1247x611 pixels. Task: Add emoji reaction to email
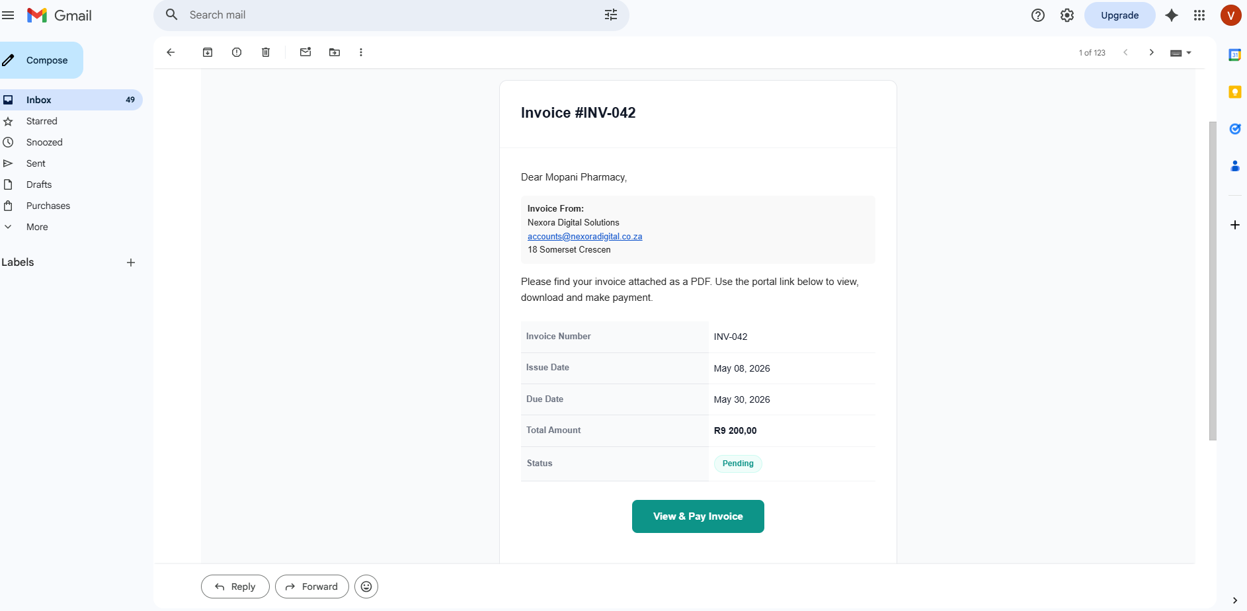[x=366, y=587]
